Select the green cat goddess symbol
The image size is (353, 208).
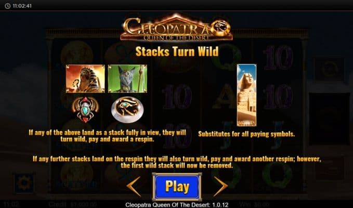(127, 79)
